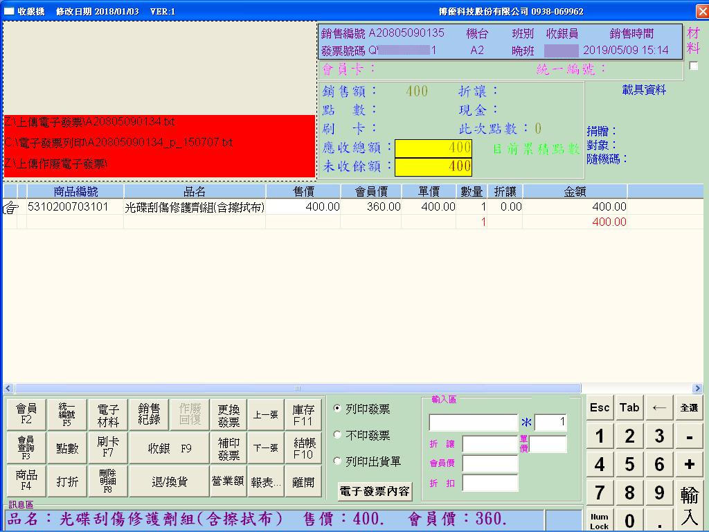Choose the 列印出貨單 radio option
The width and height of the screenshot is (709, 532).
point(338,461)
